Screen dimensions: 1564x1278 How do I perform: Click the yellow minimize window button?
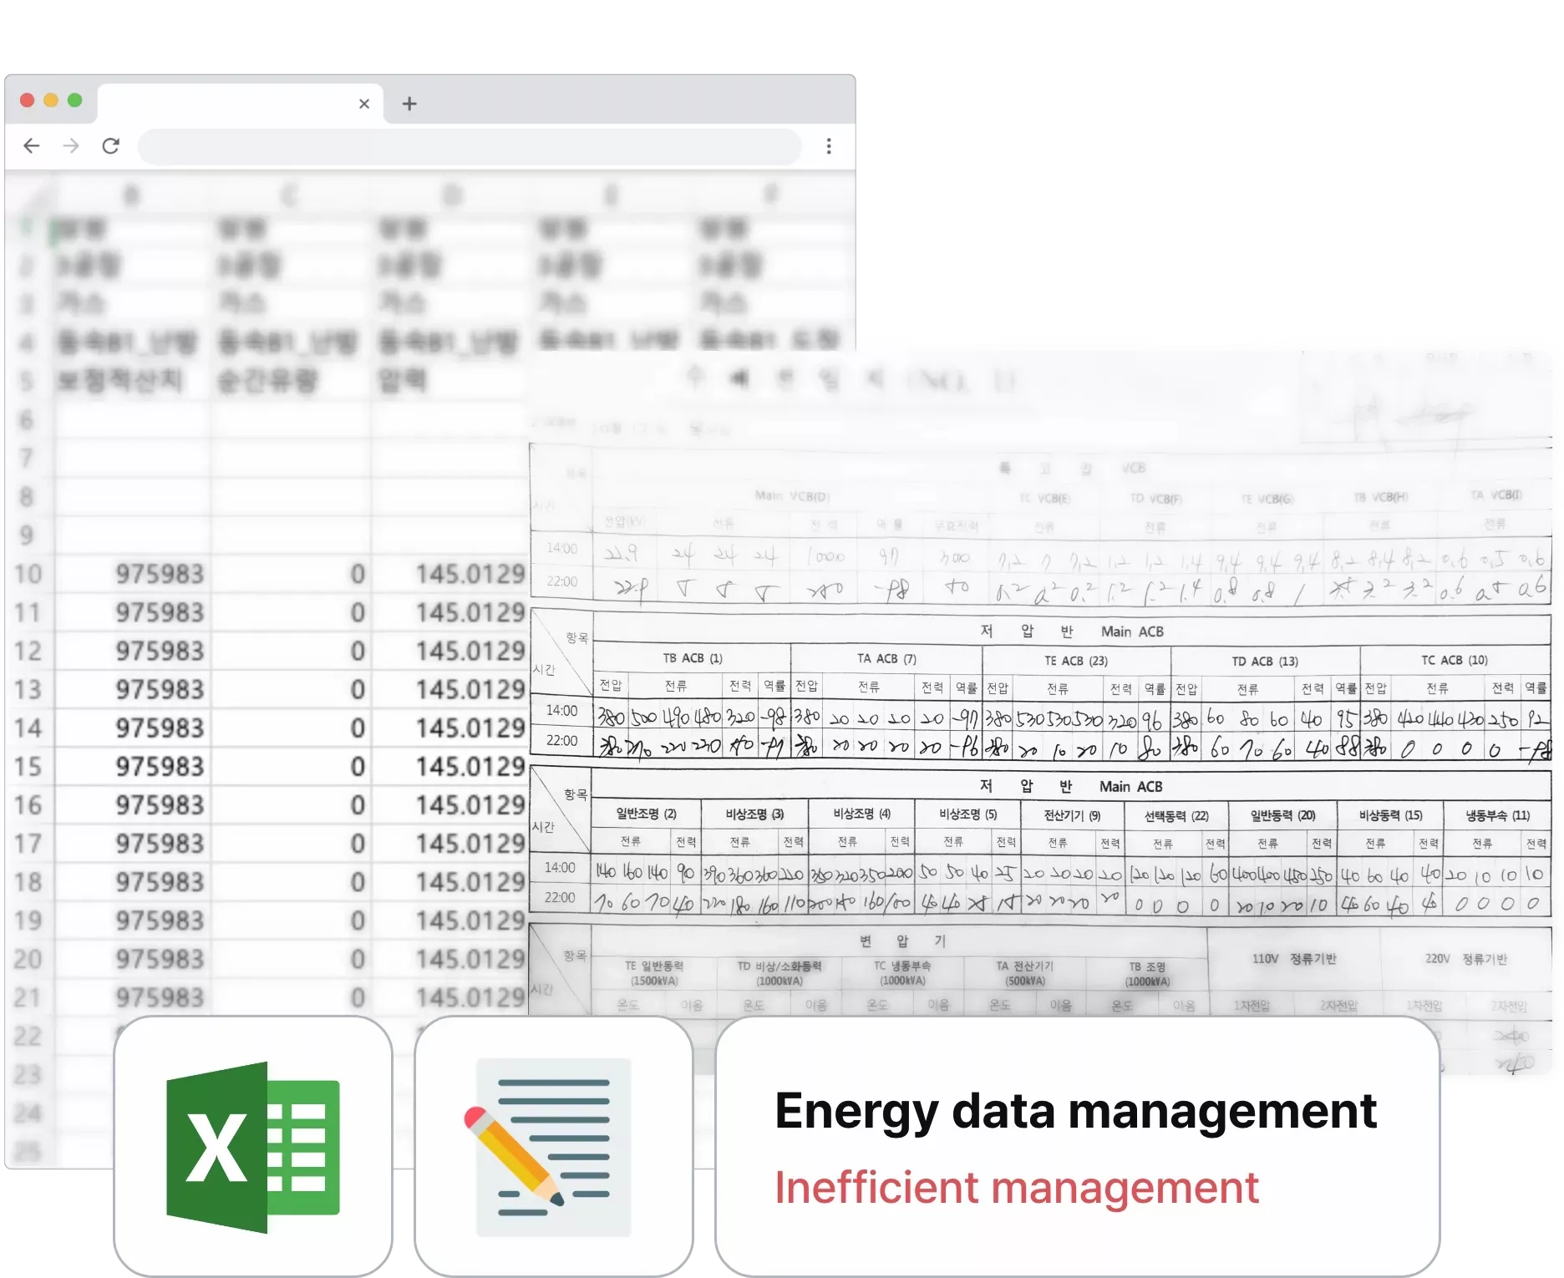click(51, 100)
